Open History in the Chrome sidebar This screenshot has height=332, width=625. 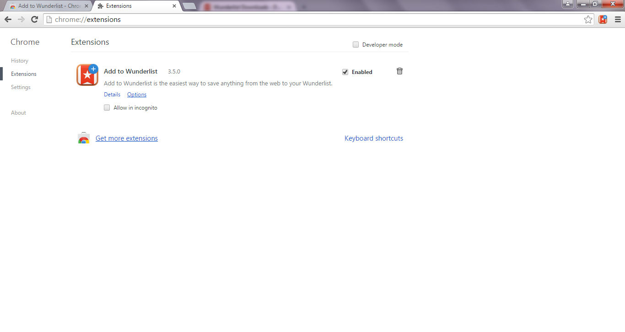20,61
